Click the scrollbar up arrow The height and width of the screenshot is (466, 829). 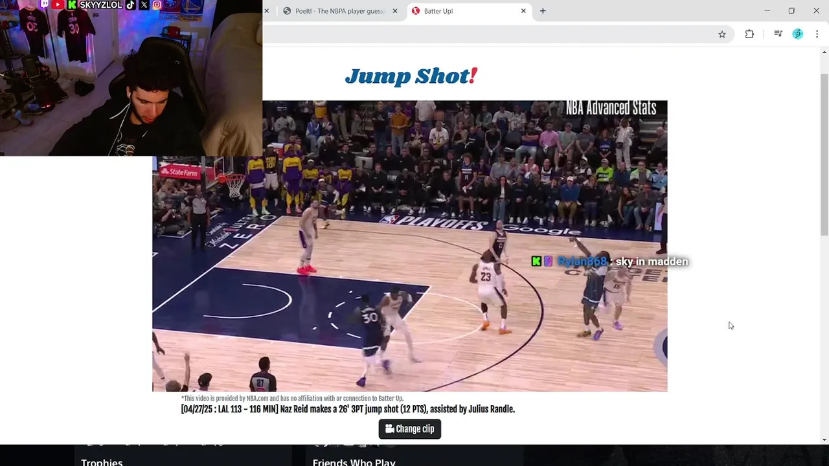(x=824, y=52)
